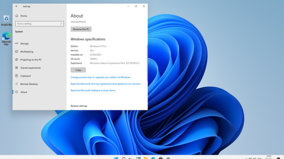The height and width of the screenshot is (159, 284).
Task: Open Microsoft Store from the taskbar
Action: point(161,158)
